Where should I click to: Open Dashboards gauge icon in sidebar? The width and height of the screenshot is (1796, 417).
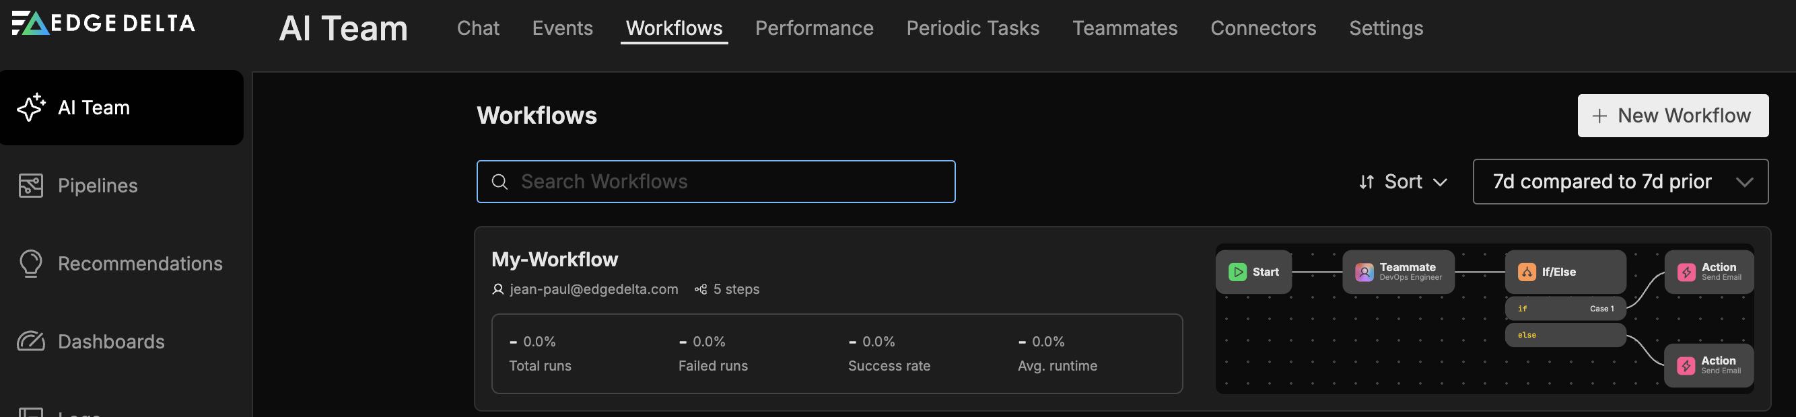(x=31, y=341)
